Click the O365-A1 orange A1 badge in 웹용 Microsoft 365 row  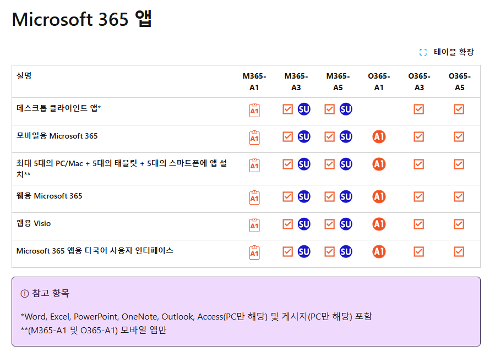tap(379, 196)
